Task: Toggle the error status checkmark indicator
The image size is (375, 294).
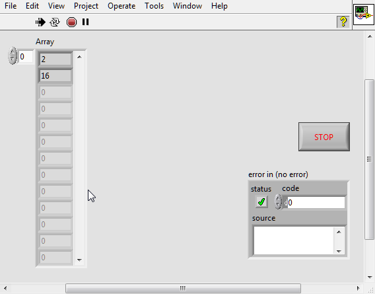Action: (x=261, y=202)
